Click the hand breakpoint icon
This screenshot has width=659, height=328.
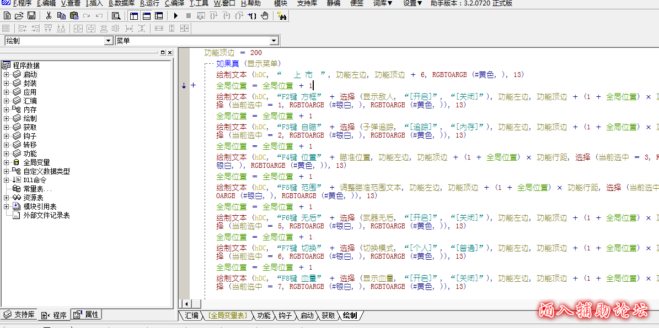click(265, 15)
